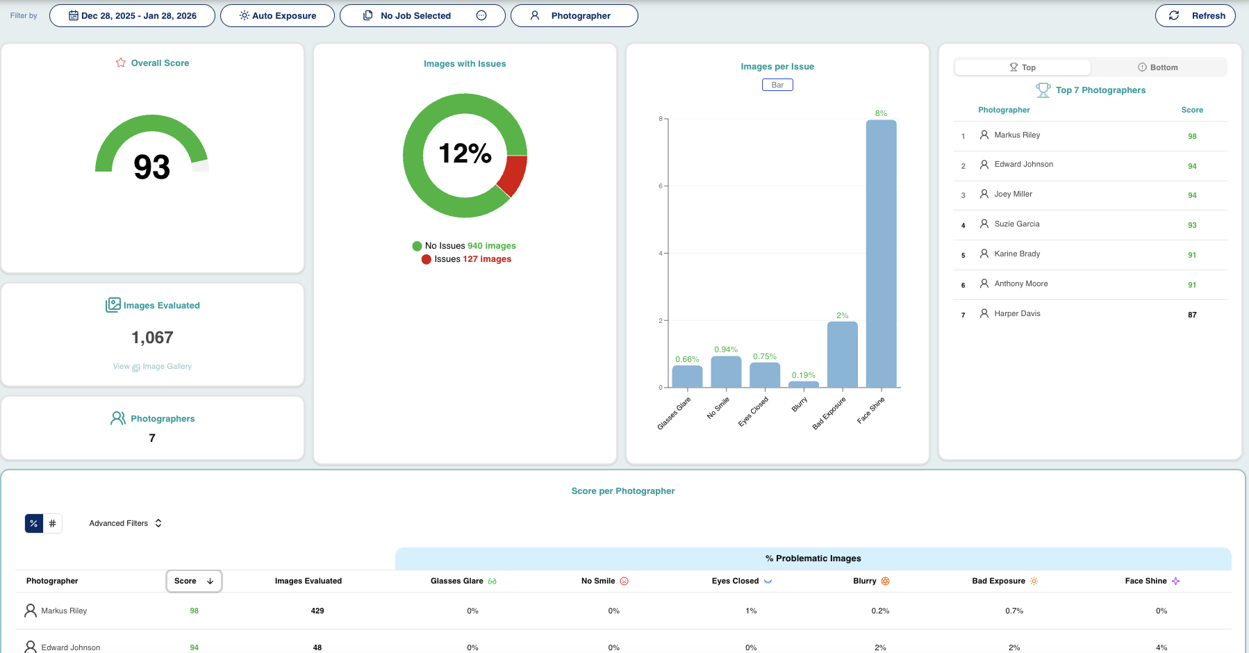The image size is (1249, 653).
Task: Click the green No Issues legend dot
Action: click(417, 246)
